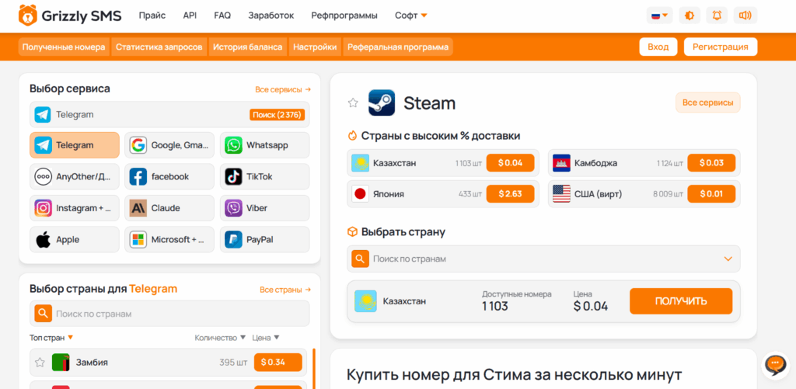Image resolution: width=796 pixels, height=389 pixels.
Task: Favorite Замбия with the star
Action: 40,362
